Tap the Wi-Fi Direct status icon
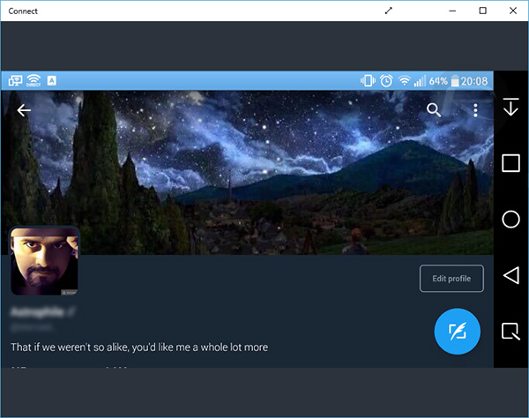The image size is (529, 418). point(34,80)
